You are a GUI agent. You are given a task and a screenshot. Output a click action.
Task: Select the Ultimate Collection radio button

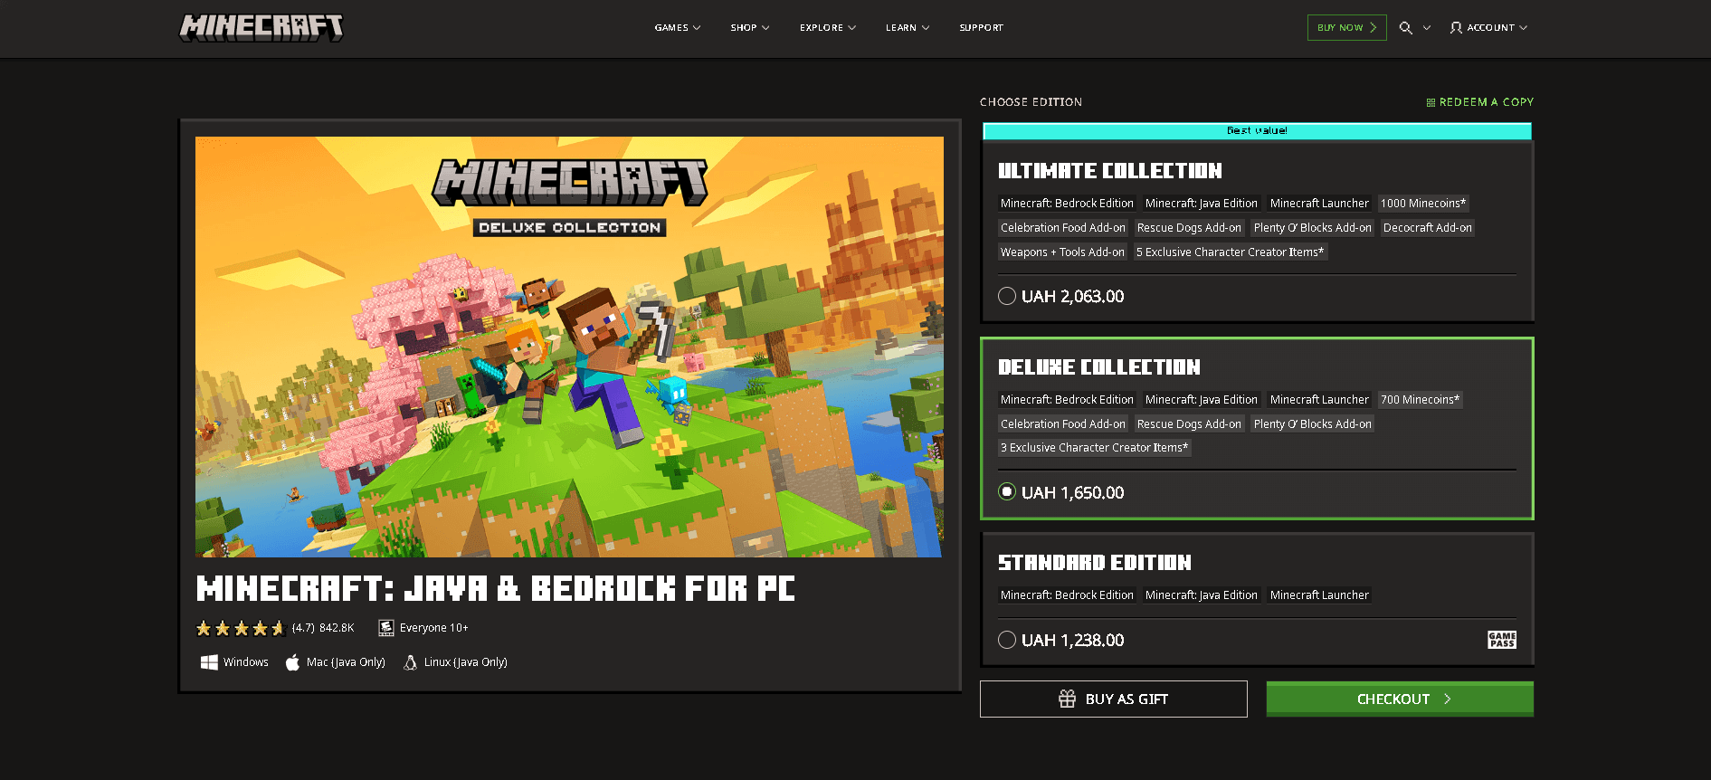coord(1007,296)
